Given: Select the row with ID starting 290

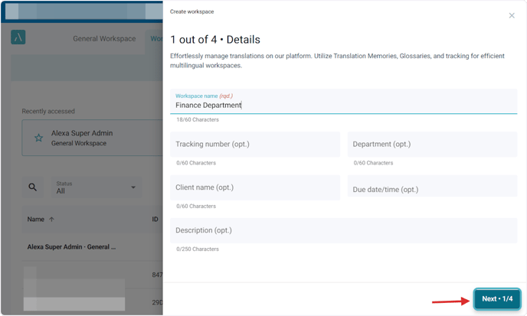Looking at the screenshot, I should click(92, 303).
